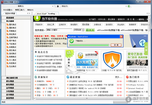Expand the 旅游频道 section
The height and width of the screenshot is (105, 152).
16,98
